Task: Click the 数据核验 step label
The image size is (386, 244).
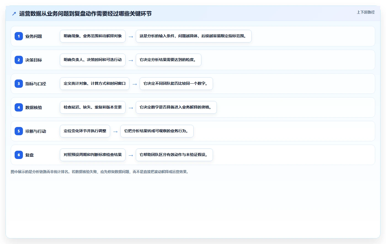Action: [34, 108]
